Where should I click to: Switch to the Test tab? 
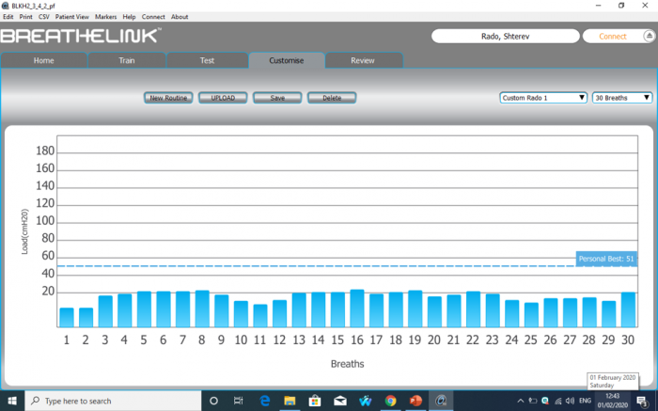tap(207, 60)
